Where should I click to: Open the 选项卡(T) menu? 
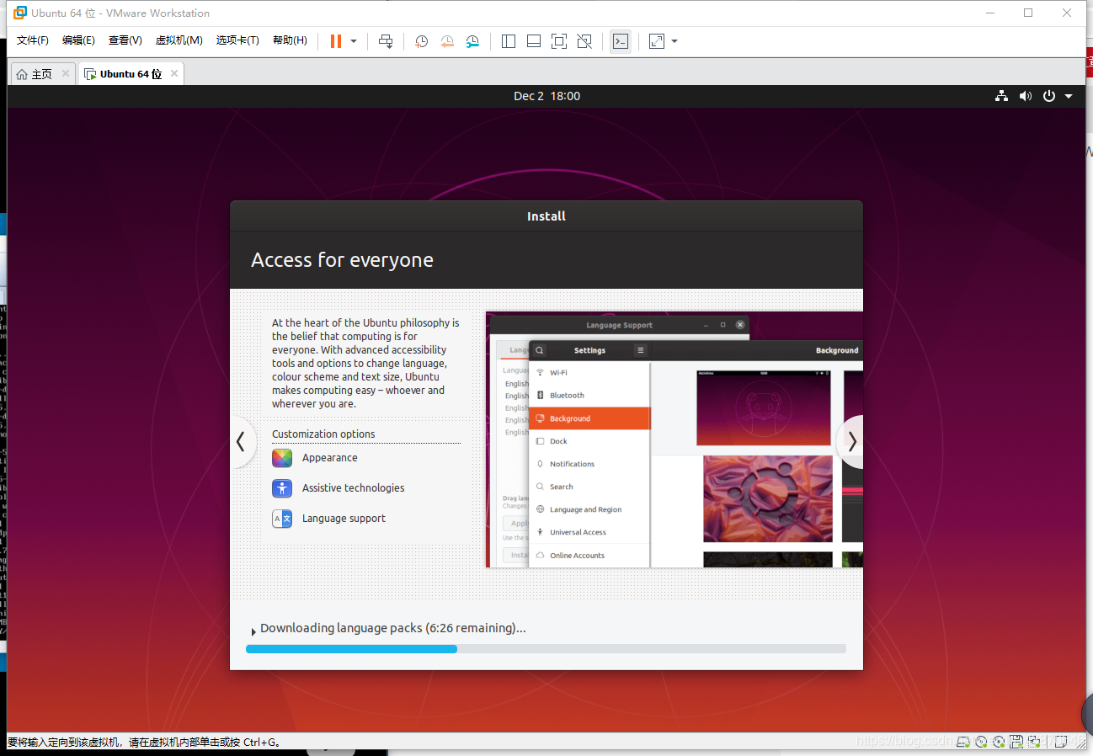click(237, 40)
